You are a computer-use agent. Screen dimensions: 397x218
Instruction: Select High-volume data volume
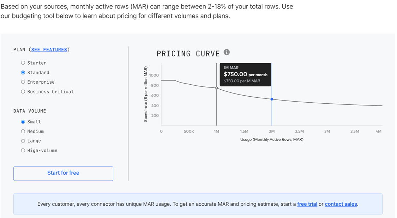click(23, 150)
